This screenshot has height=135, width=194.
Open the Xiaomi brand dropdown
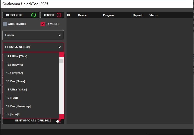pyautogui.click(x=33, y=35)
